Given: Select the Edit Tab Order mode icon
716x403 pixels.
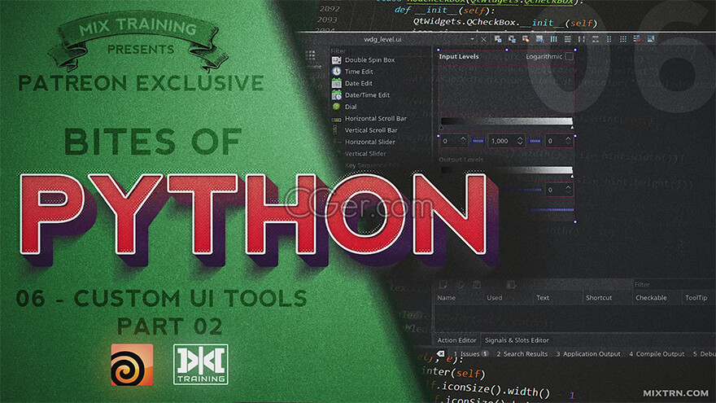Looking at the screenshot, I should click(539, 39).
